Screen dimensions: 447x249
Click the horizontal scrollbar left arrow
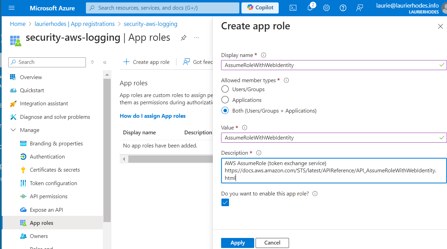click(x=124, y=159)
